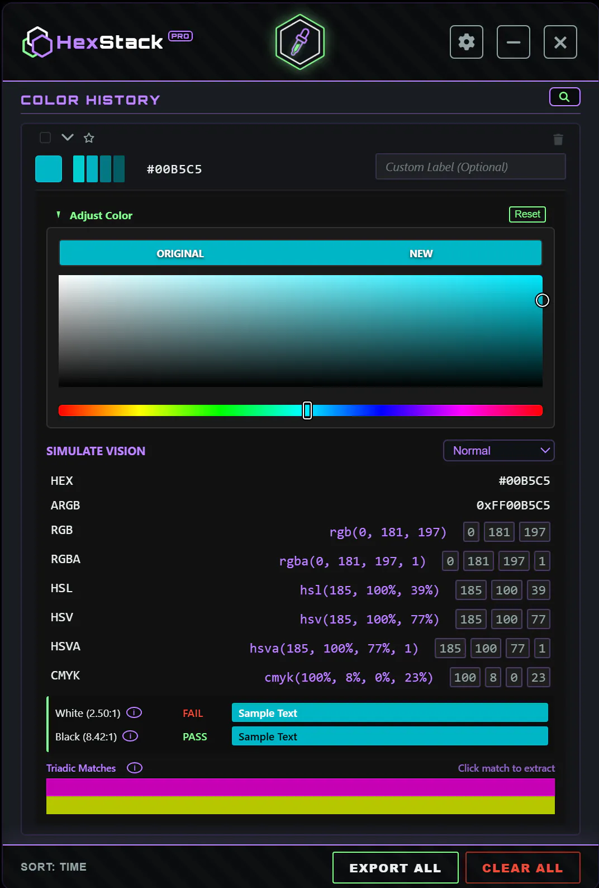Copy the ARGB value 0xFF00B5C5
The image size is (599, 888).
point(513,505)
